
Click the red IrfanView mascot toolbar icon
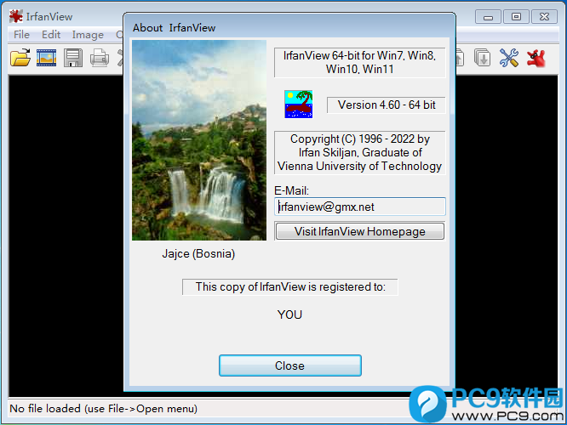tap(535, 58)
